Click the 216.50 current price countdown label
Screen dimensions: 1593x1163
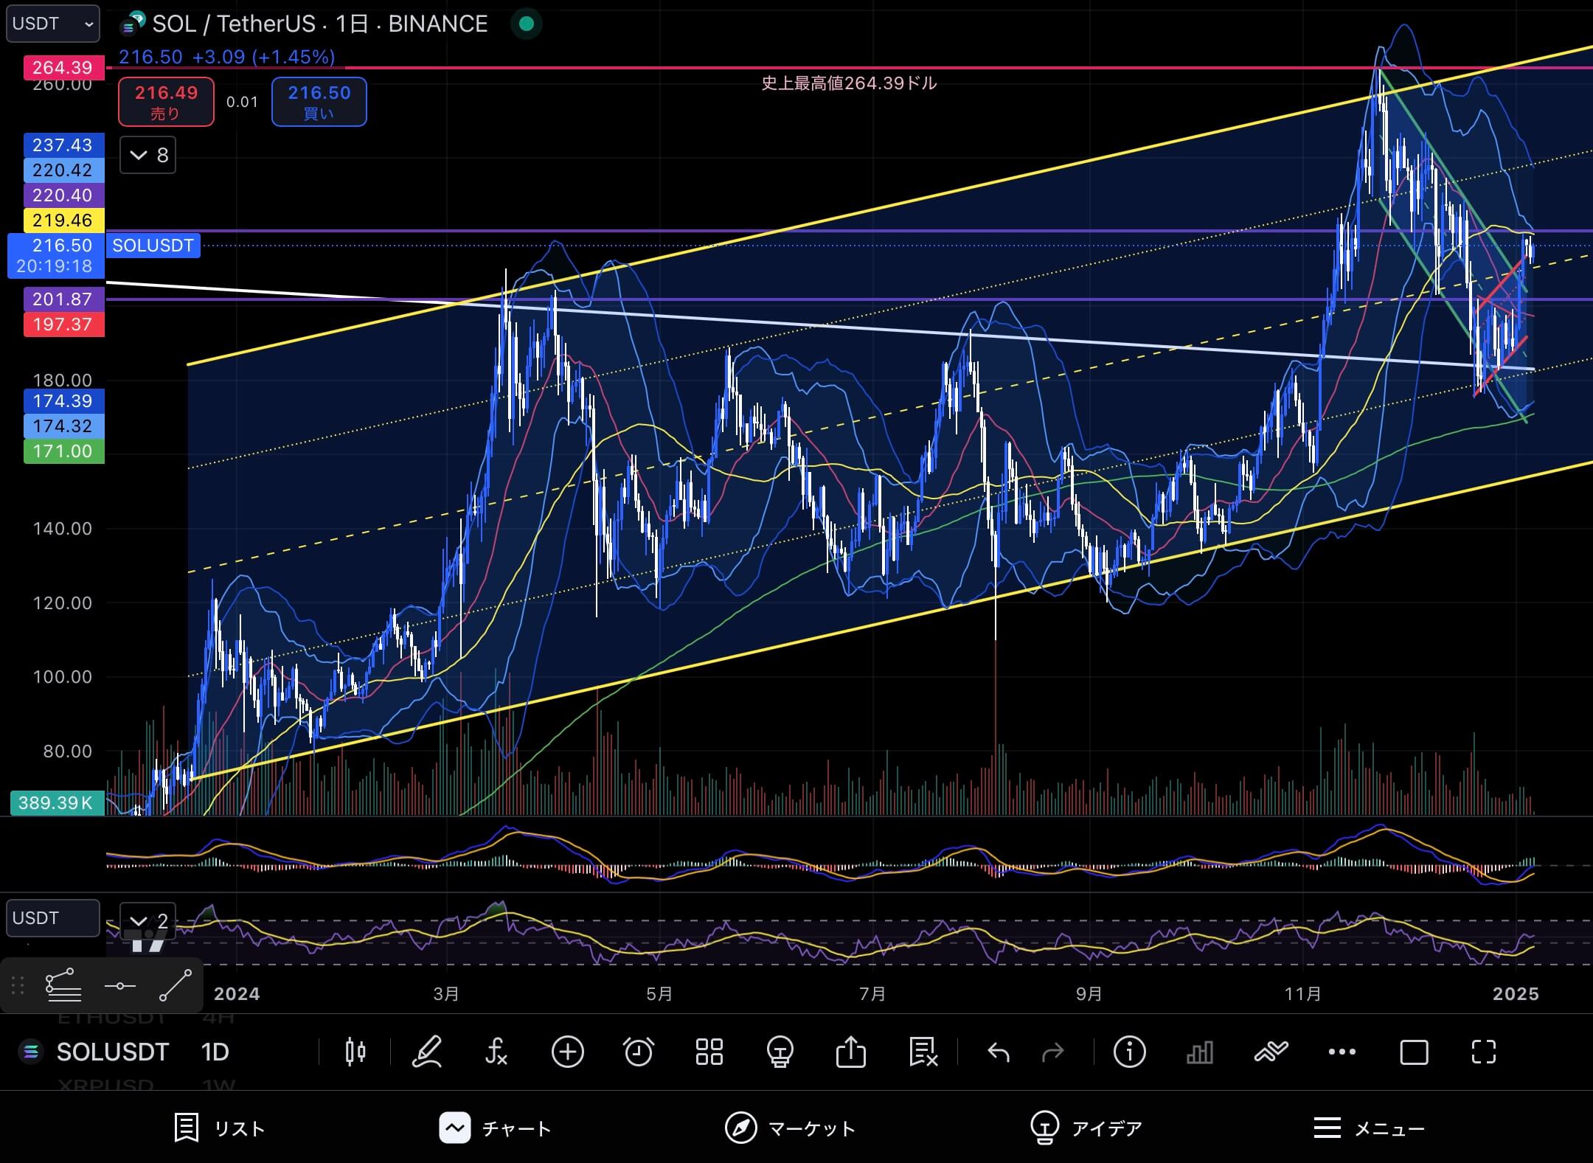[x=56, y=256]
